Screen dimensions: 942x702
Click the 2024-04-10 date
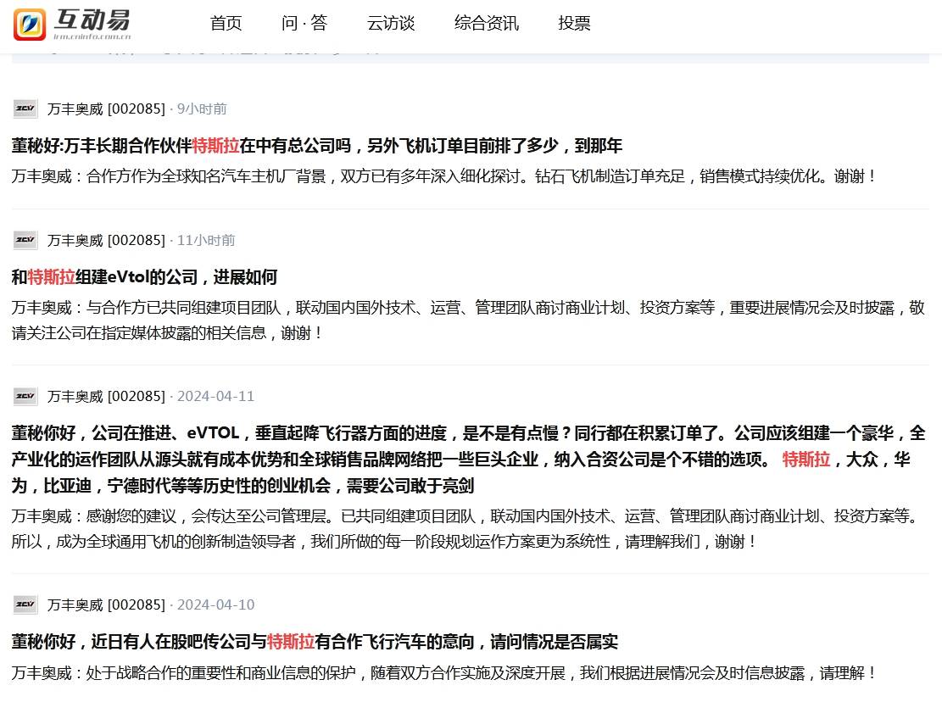click(x=215, y=604)
